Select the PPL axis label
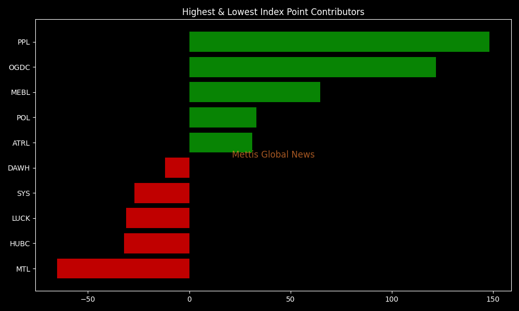 23,43
